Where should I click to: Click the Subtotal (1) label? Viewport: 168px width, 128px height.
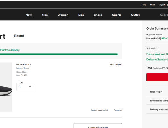click(x=153, y=48)
